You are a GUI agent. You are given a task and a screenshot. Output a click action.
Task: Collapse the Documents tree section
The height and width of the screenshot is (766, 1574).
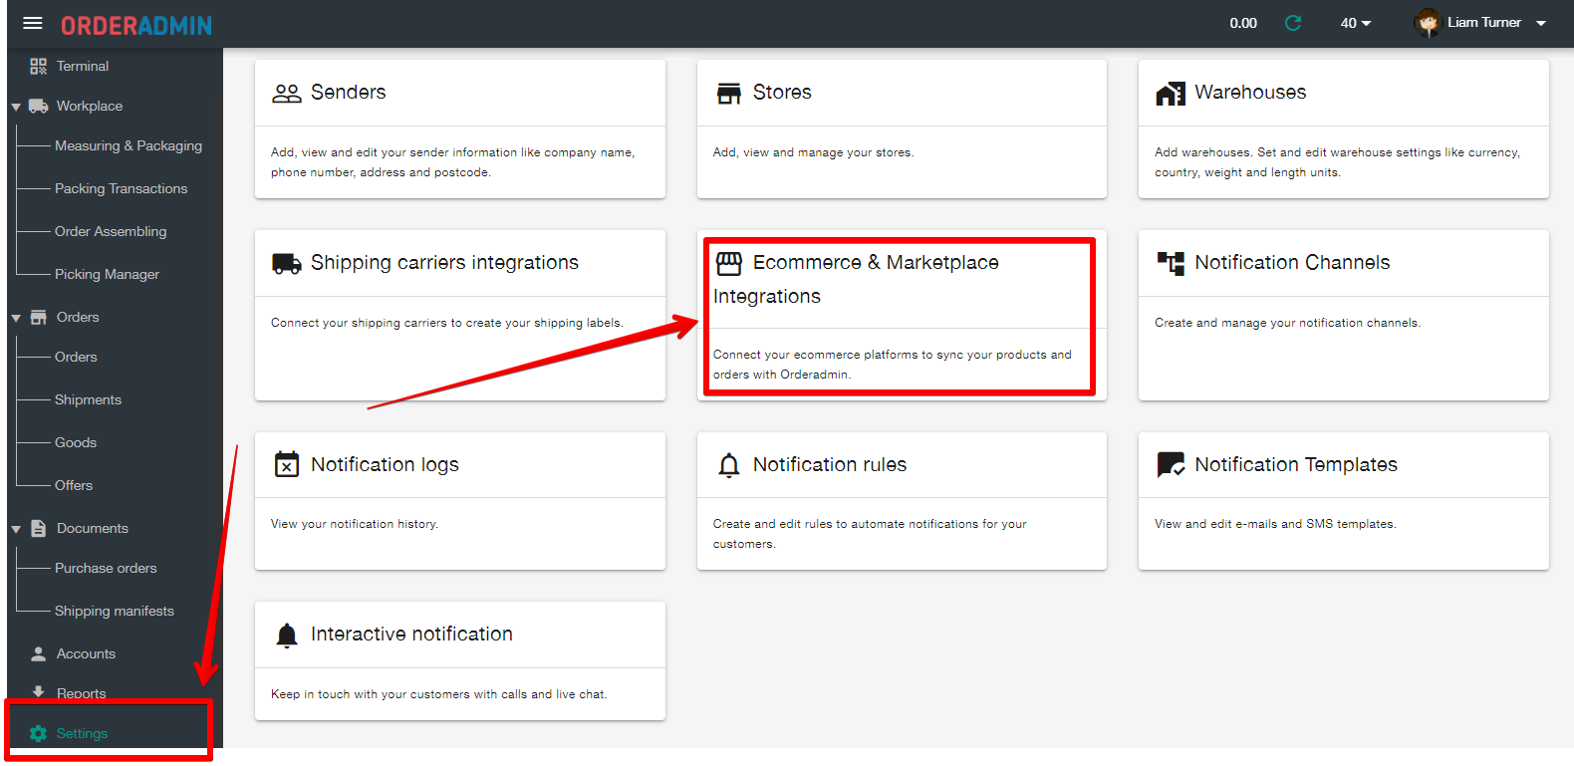click(x=16, y=529)
